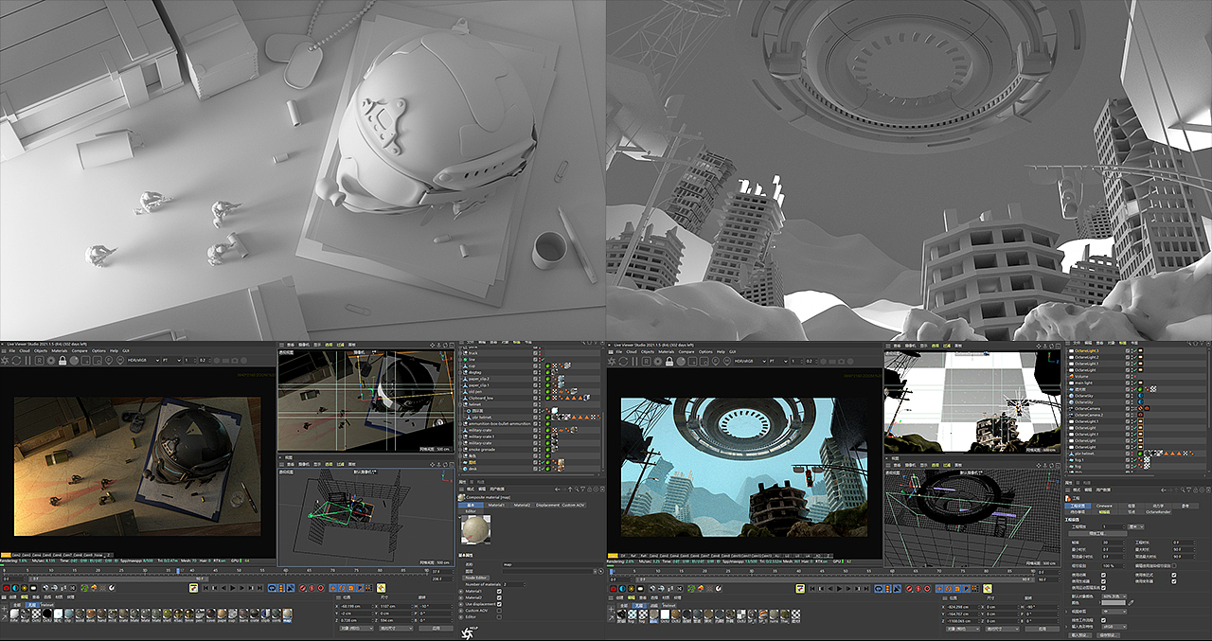Viewport: 1212px width, 641px height.
Task: Open PT kernel dropdown in left viewer
Action: point(171,361)
